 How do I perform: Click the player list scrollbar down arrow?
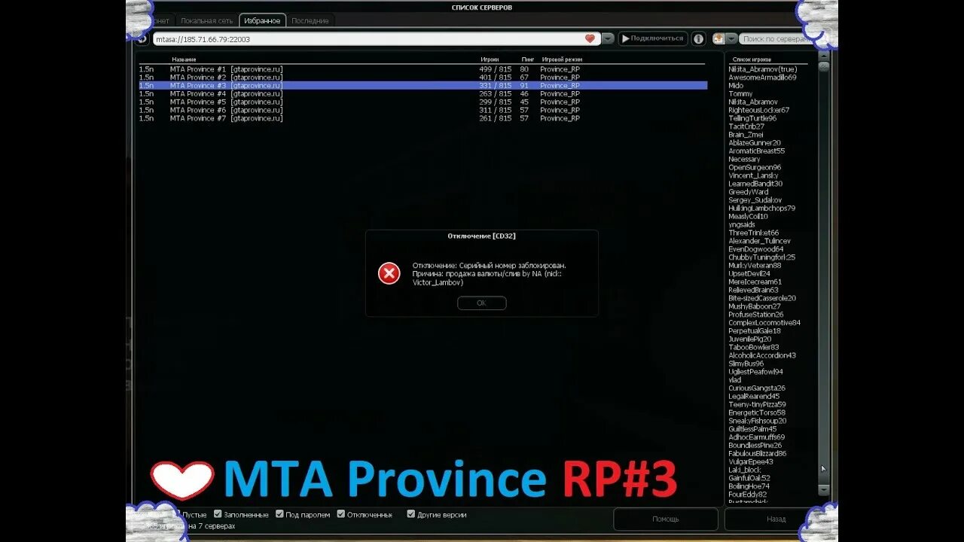point(823,490)
